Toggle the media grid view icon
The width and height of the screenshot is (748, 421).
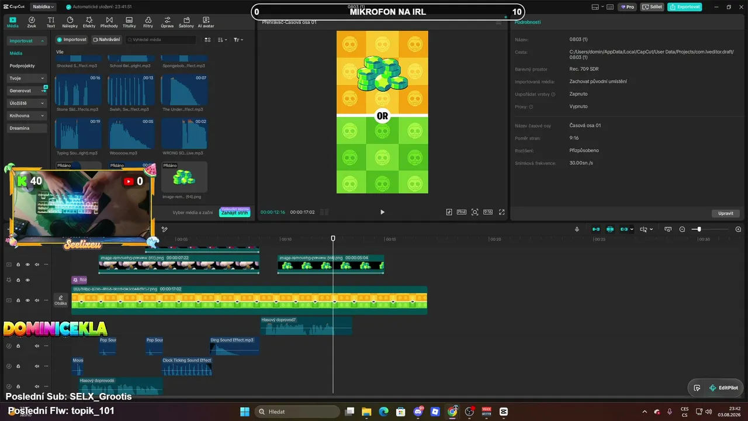click(207, 40)
